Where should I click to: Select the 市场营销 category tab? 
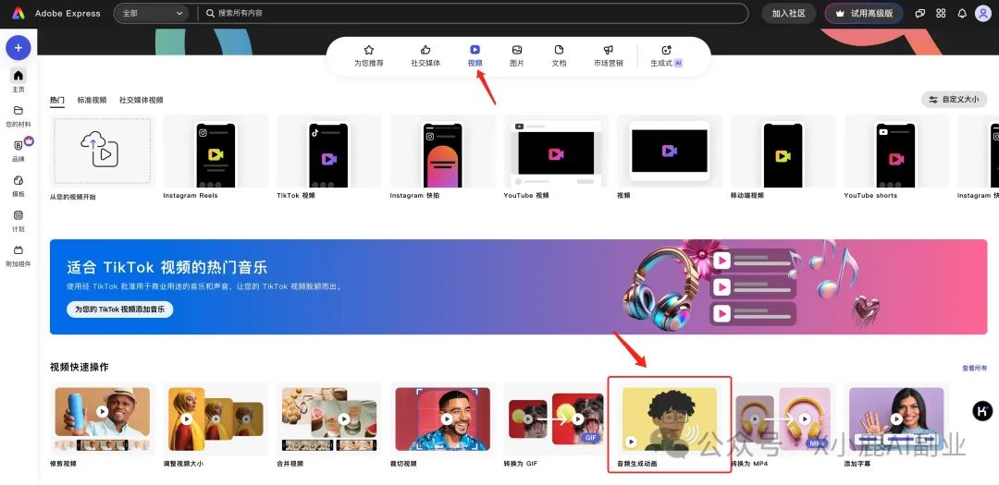[609, 56]
